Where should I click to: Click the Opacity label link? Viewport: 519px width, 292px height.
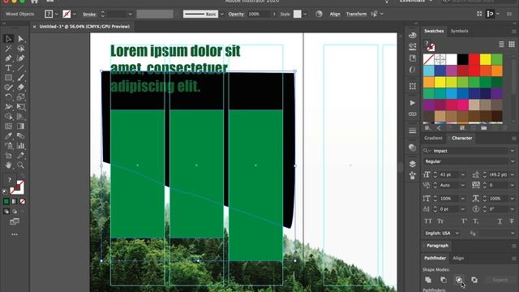pos(236,14)
